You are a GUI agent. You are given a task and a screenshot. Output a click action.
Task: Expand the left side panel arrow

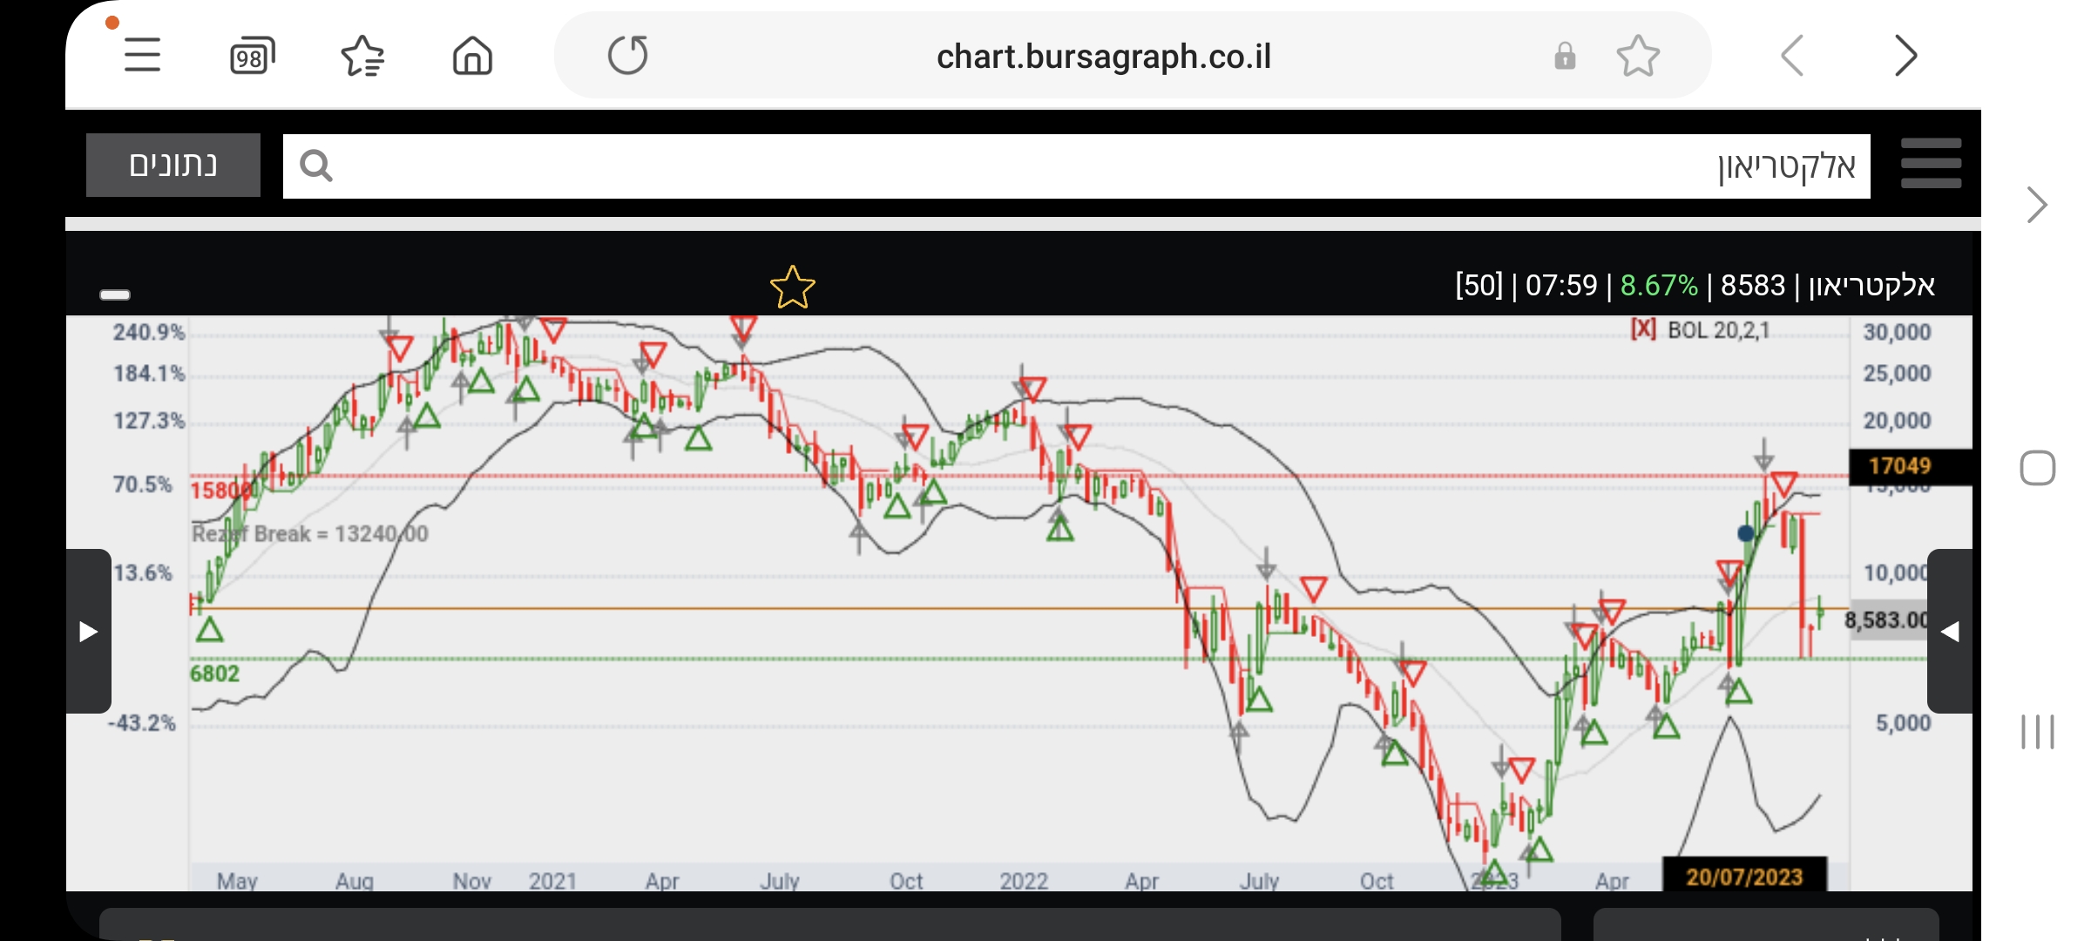88,632
